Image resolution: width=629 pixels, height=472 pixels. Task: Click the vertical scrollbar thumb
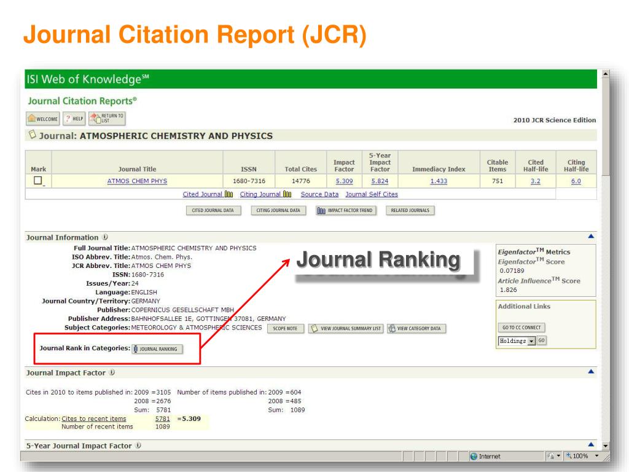coord(606,127)
